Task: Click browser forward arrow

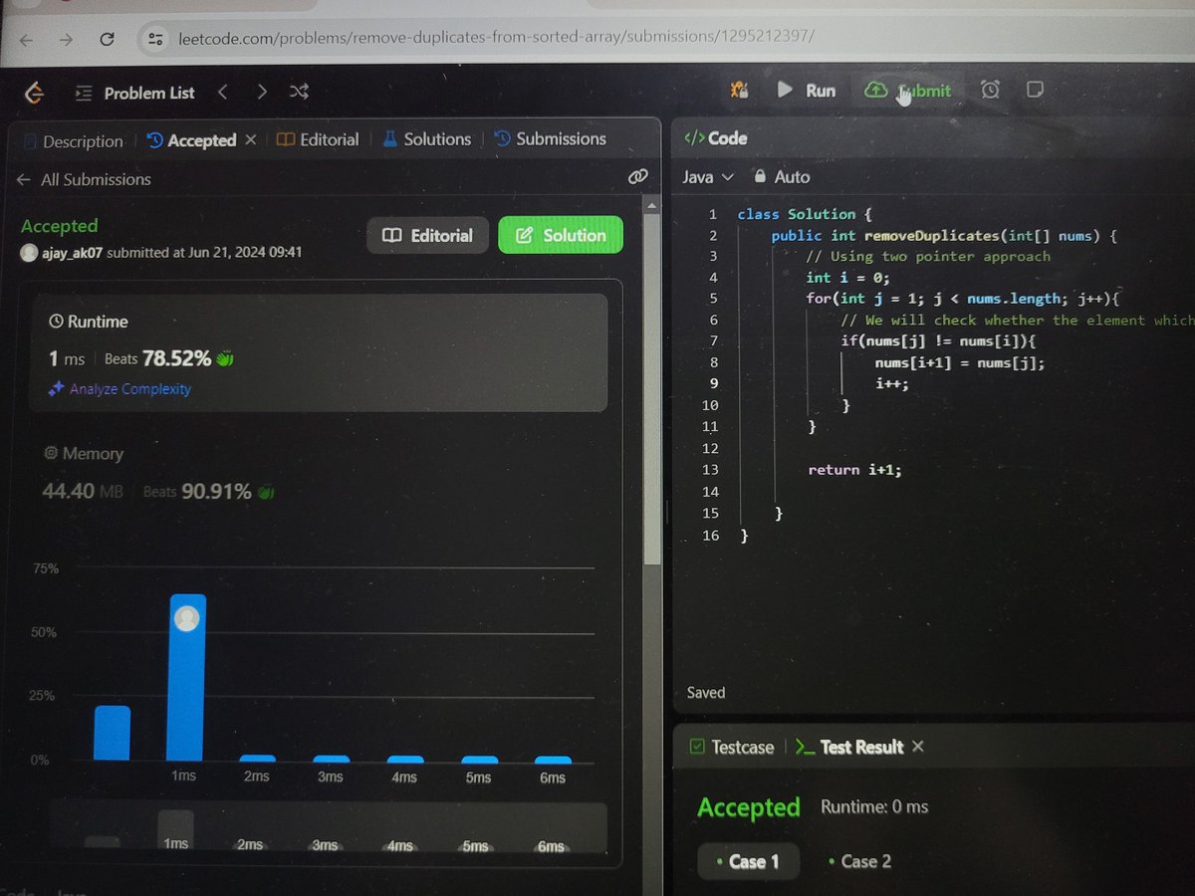Action: point(66,40)
